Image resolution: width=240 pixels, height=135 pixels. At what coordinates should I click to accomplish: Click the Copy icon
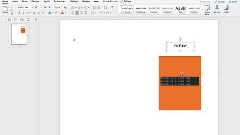[12, 10]
